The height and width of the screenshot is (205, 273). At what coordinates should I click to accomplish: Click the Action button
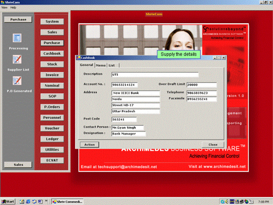coord(90,144)
